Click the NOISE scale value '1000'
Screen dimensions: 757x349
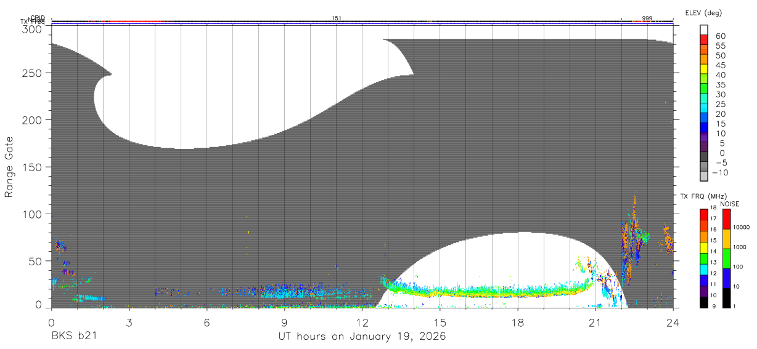(x=741, y=247)
